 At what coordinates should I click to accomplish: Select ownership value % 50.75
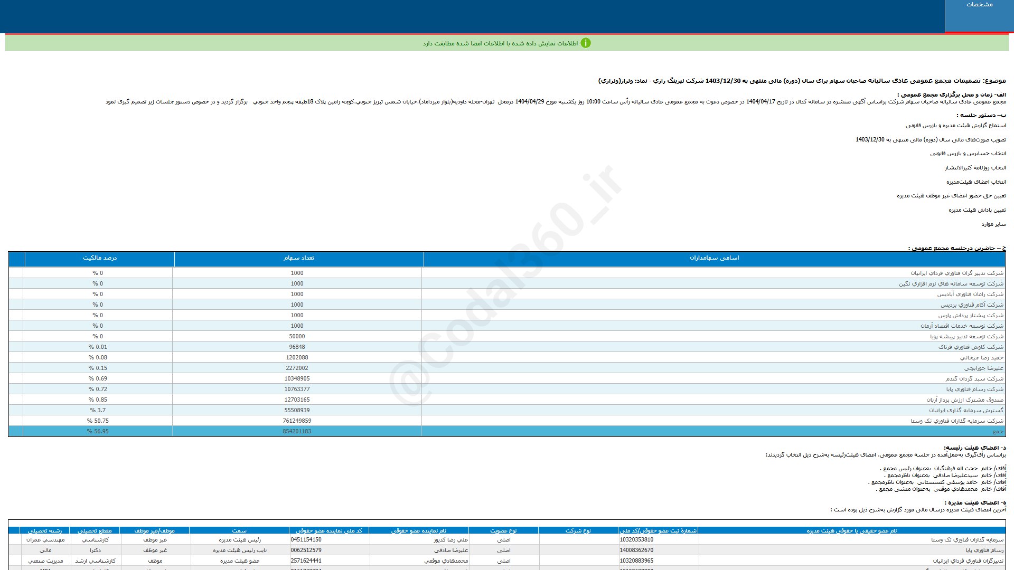point(98,421)
